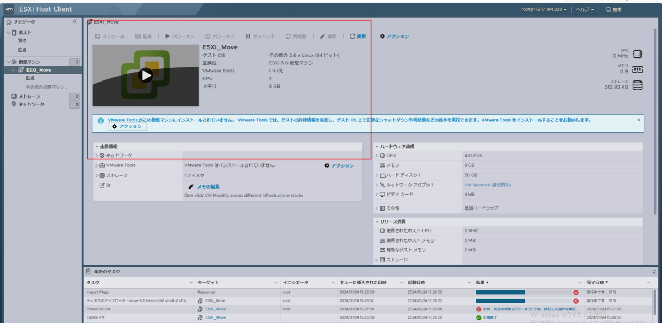Select 管理 under ホスト in navigator
The height and width of the screenshot is (323, 662).
[x=22, y=41]
